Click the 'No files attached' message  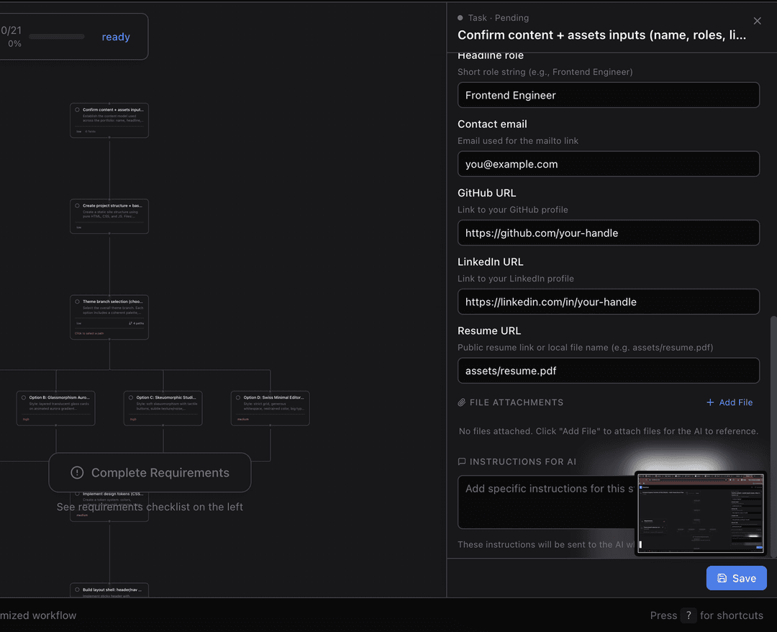608,431
